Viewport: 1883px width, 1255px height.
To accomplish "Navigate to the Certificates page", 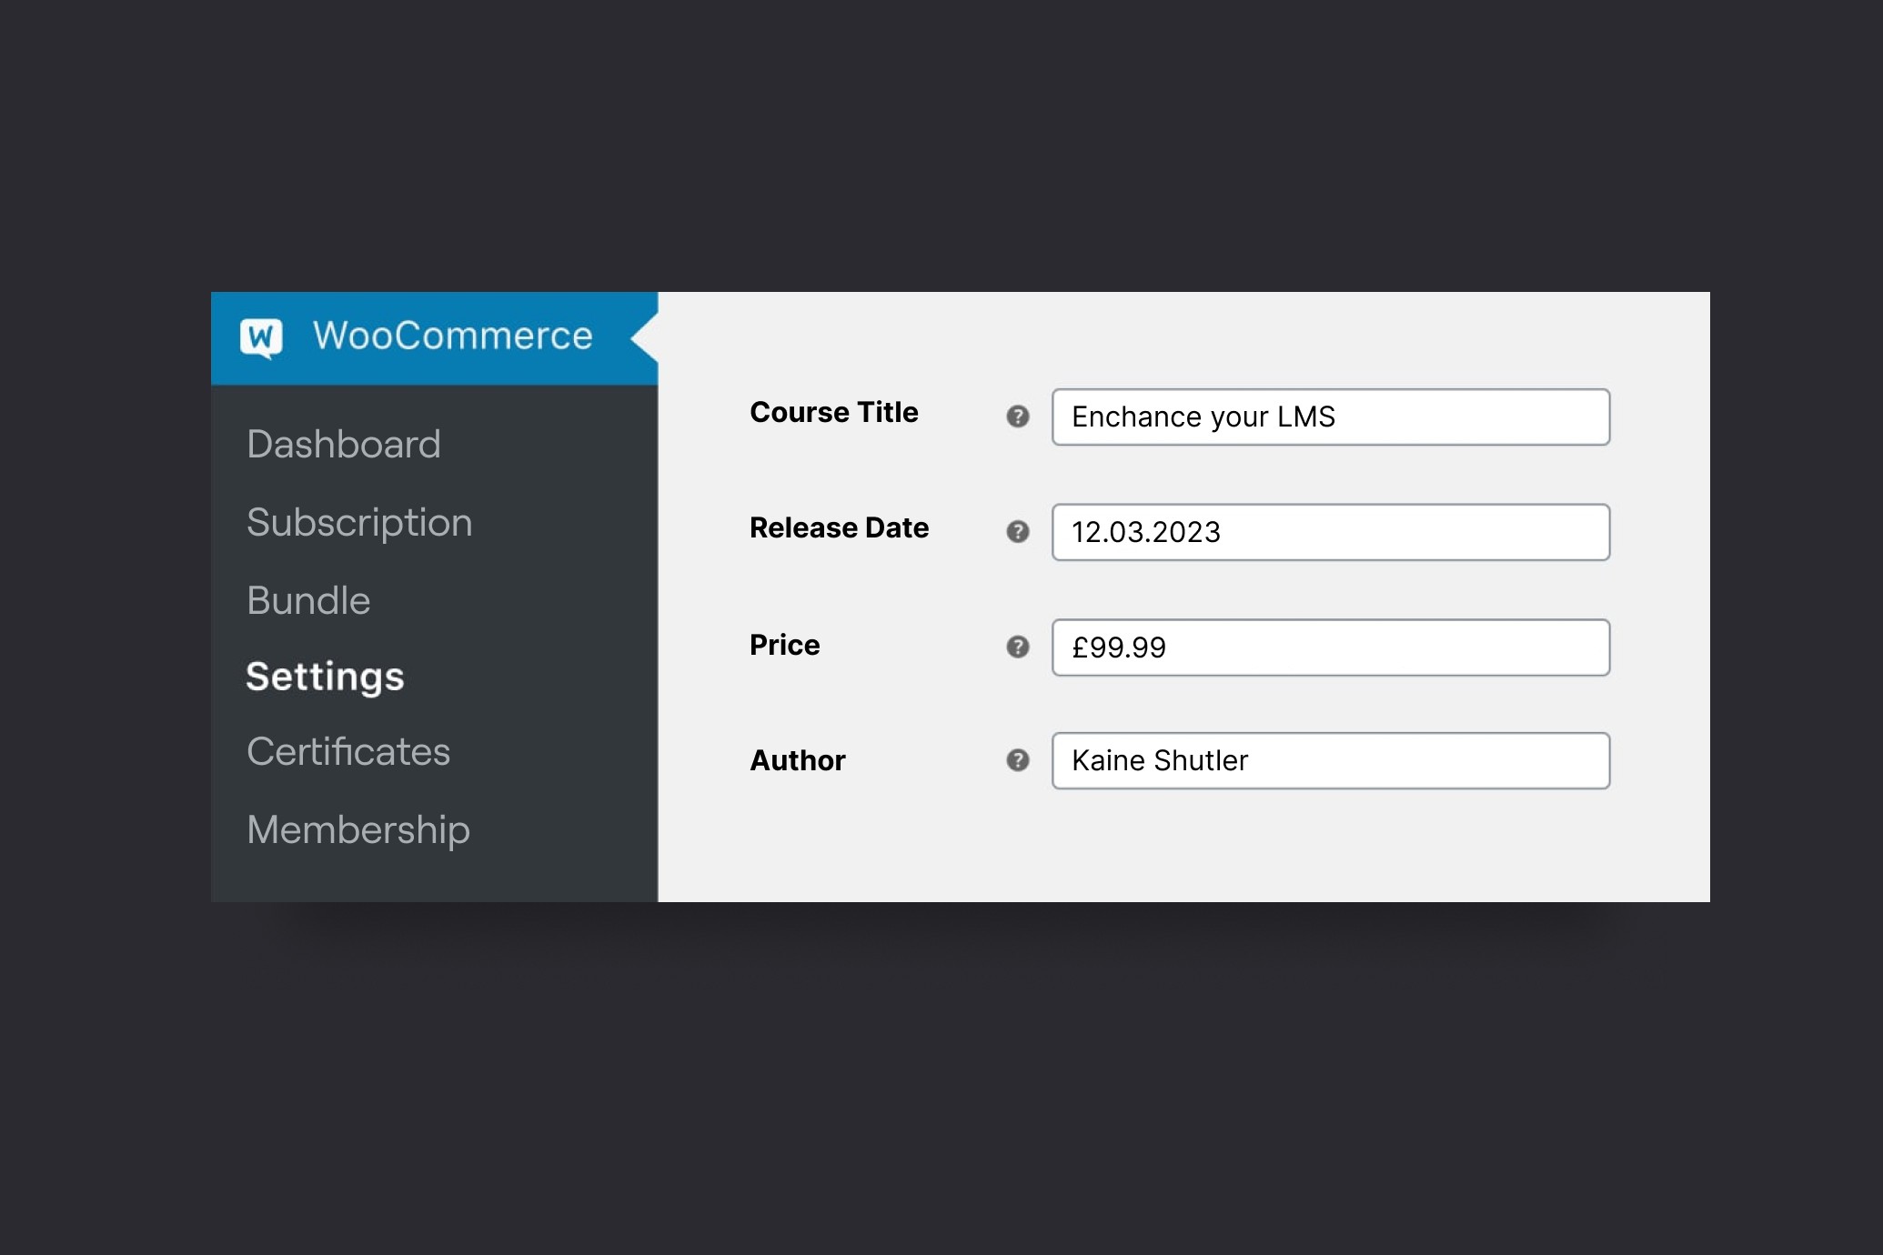I will (x=348, y=752).
